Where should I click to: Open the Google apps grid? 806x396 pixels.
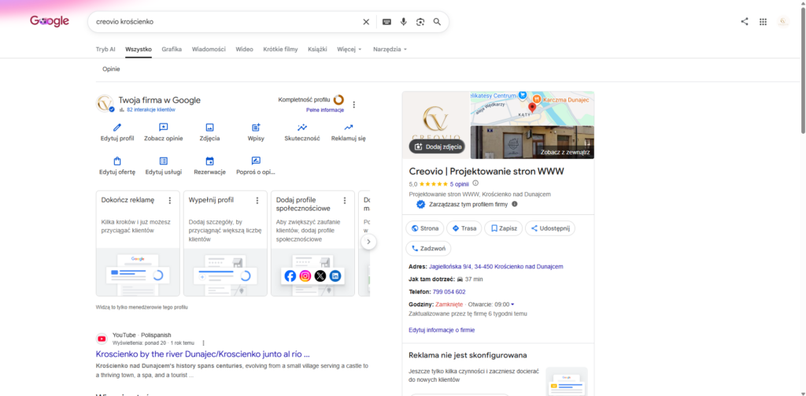click(x=763, y=21)
